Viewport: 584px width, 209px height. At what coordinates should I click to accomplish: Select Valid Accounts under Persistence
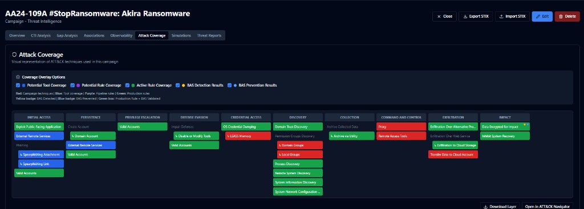[x=91, y=154]
